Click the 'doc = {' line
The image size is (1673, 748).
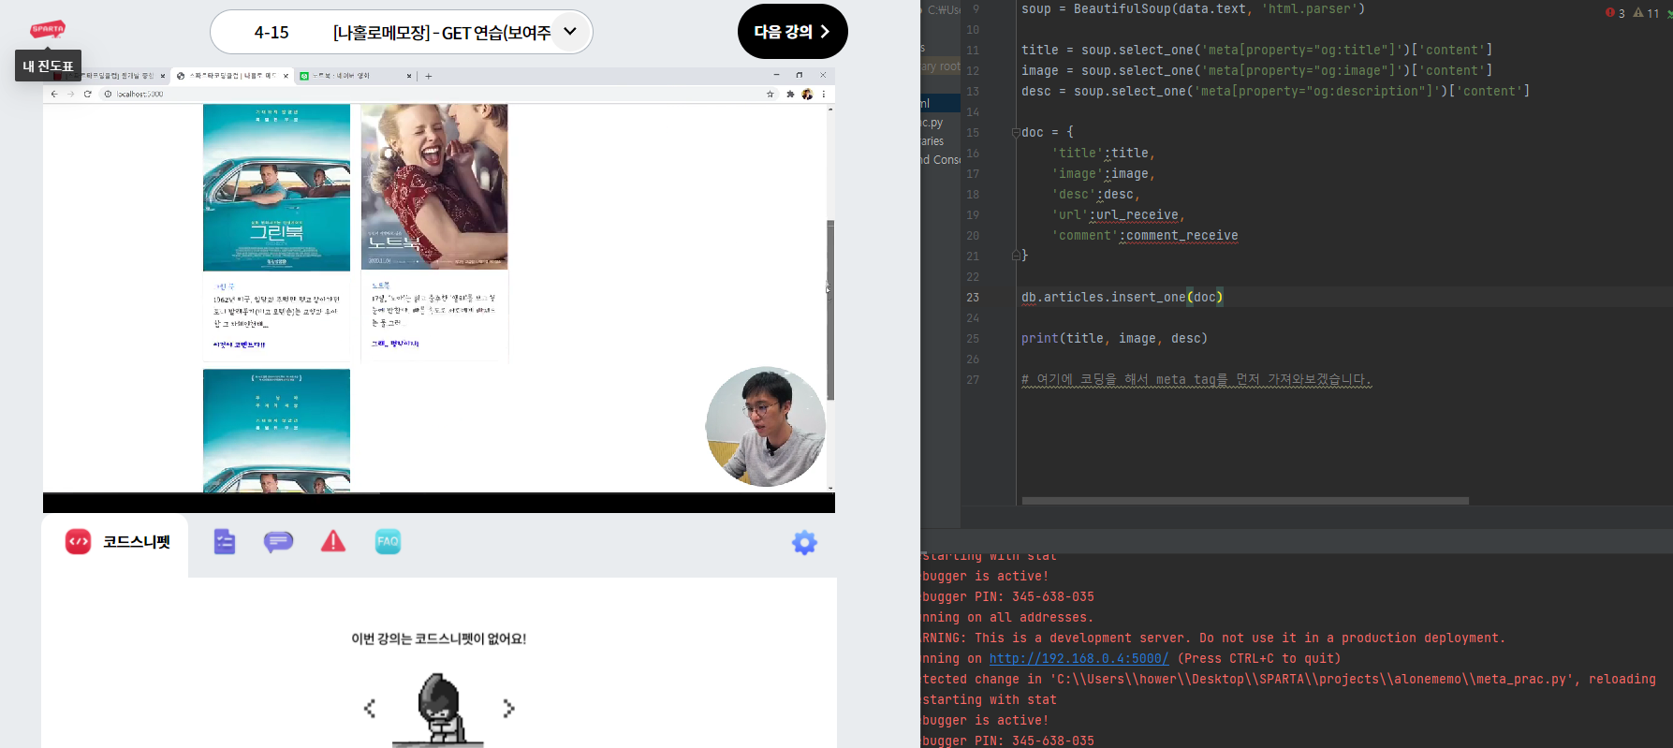point(1048,132)
